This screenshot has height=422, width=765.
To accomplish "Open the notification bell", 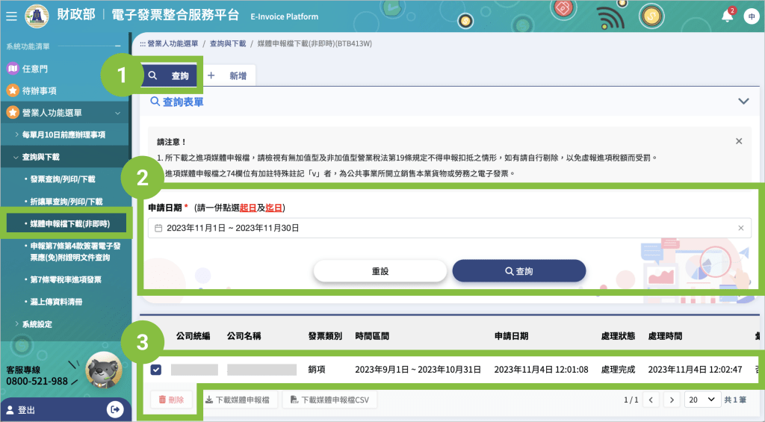I will [727, 16].
